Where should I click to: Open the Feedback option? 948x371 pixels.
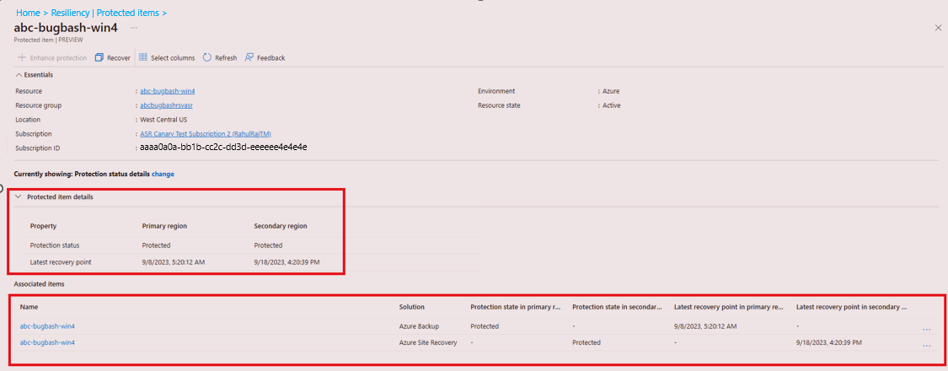[x=265, y=57]
